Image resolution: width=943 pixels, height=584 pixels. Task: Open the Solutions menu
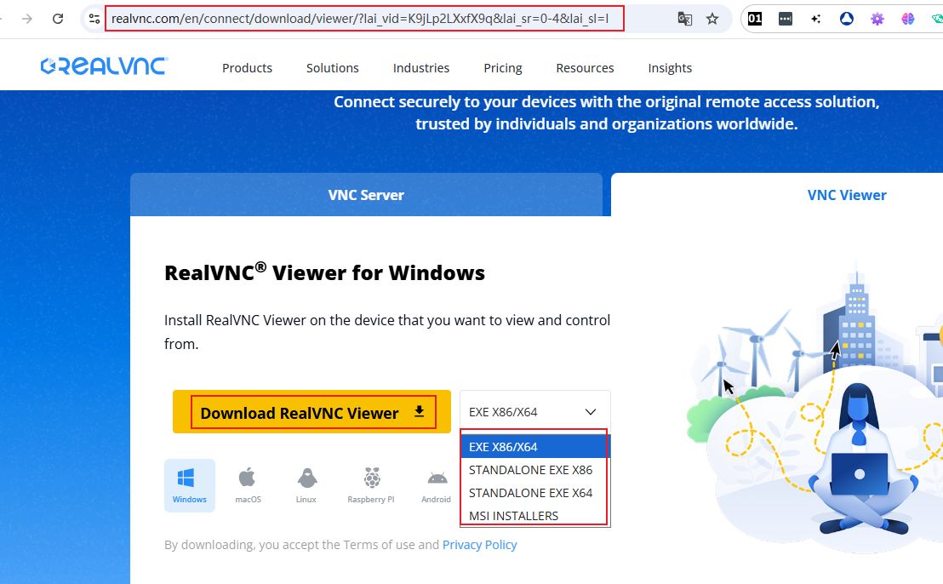pyautogui.click(x=333, y=68)
